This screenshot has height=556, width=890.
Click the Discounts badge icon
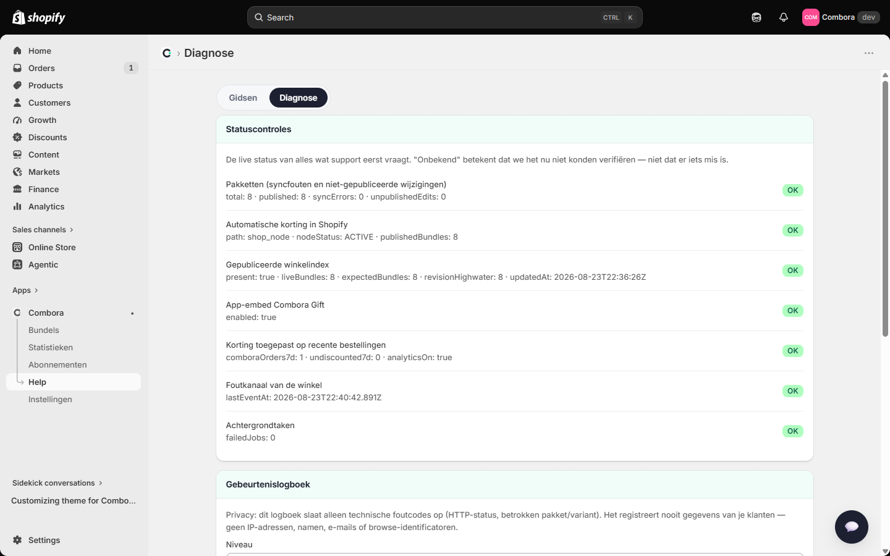click(17, 137)
